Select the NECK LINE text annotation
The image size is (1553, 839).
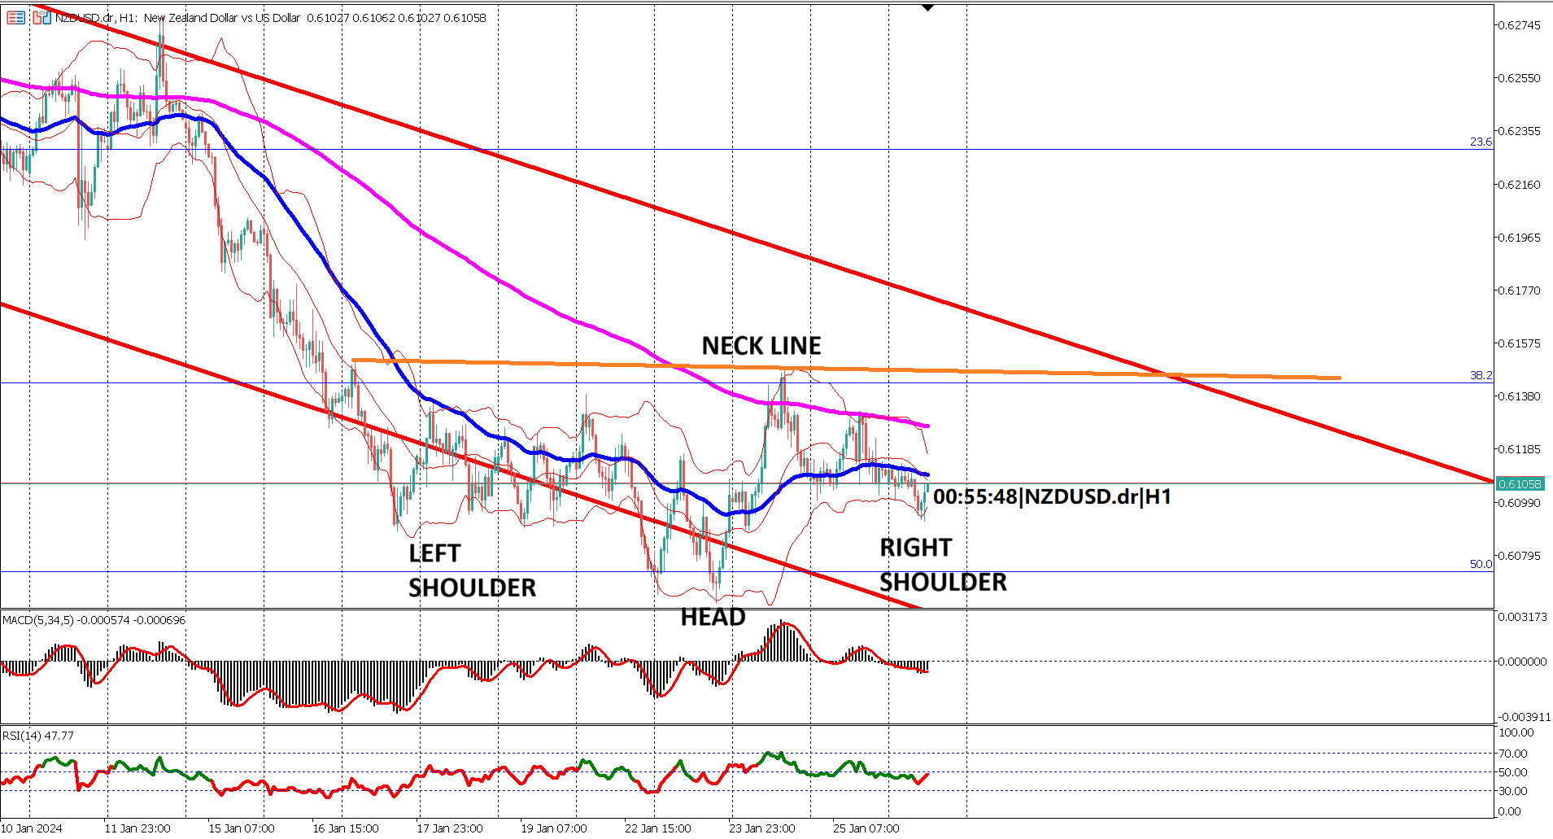point(762,345)
